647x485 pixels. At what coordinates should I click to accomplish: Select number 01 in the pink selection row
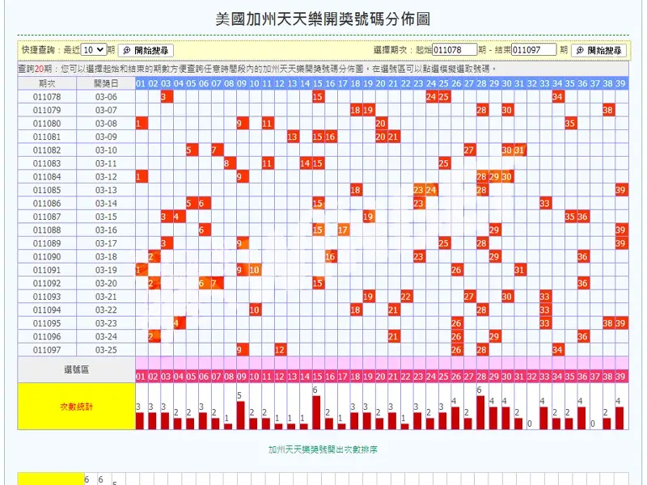[141, 377]
